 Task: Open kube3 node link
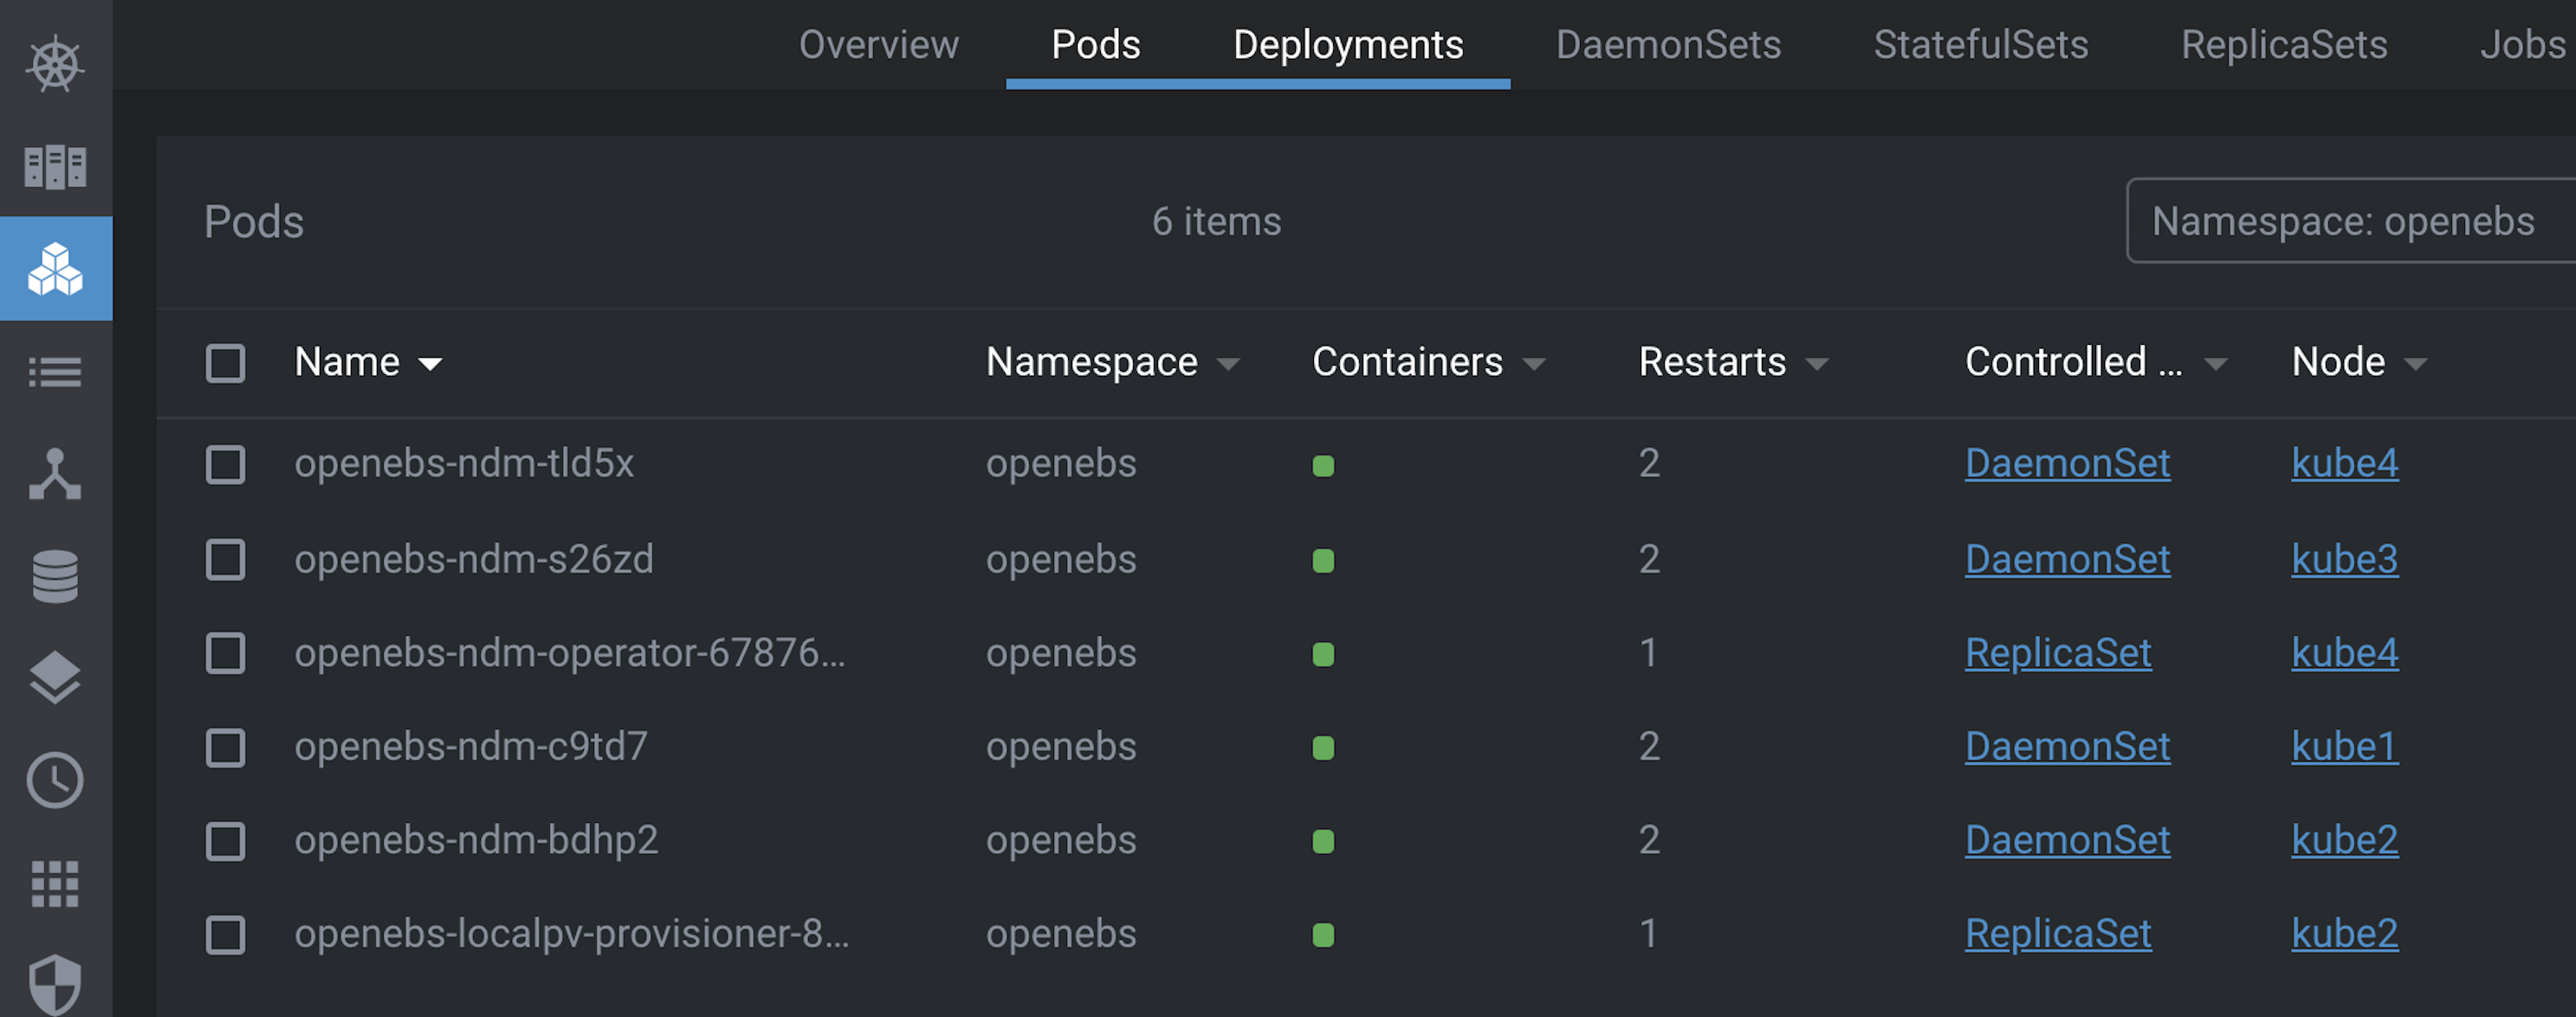(x=2344, y=558)
